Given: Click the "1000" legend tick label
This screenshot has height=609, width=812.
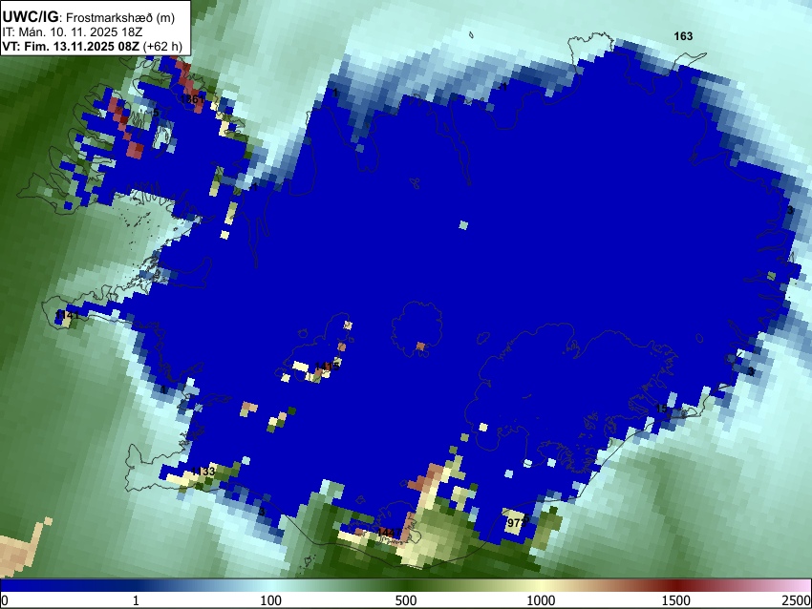Looking at the screenshot, I should tap(541, 600).
